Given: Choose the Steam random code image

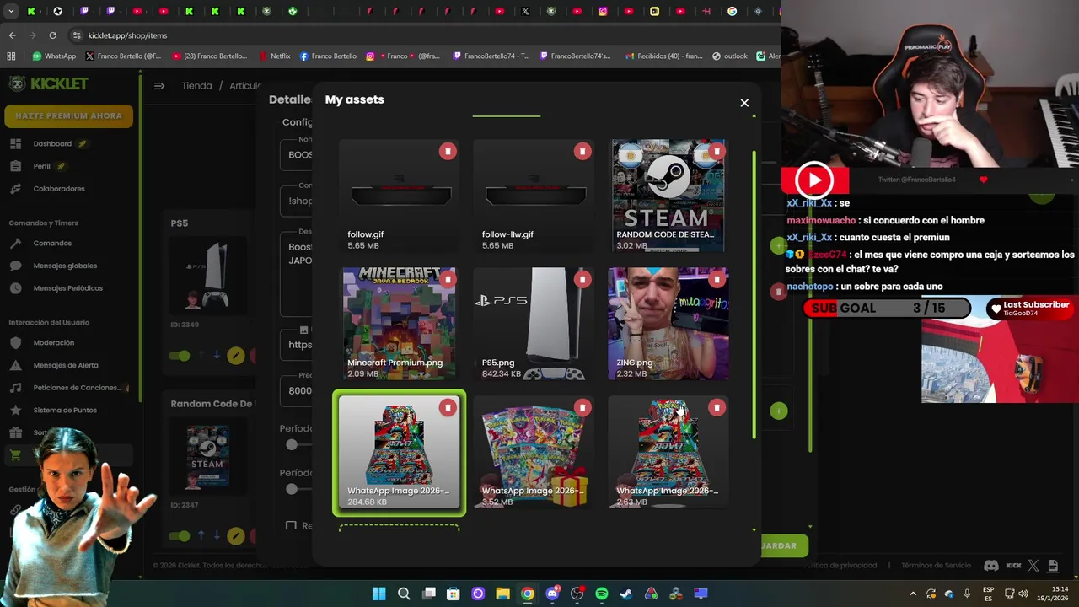Looking at the screenshot, I should coord(668,196).
